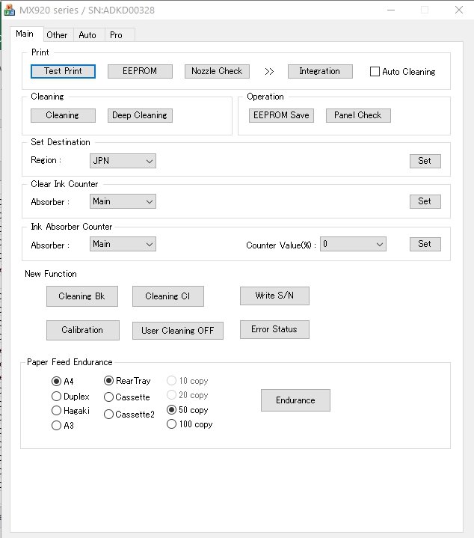Click Set for Set Destination region

pyautogui.click(x=425, y=161)
